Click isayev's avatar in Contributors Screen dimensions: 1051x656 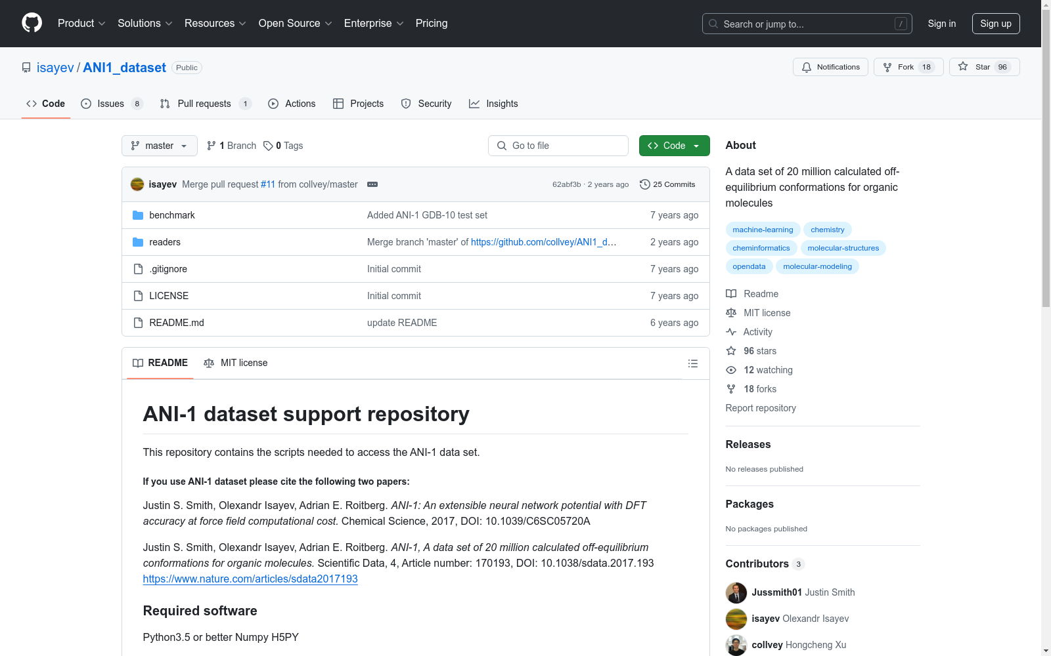[x=736, y=619]
